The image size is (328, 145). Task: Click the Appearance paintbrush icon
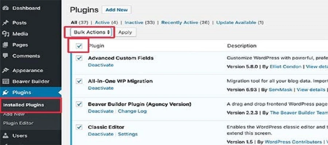tap(5, 70)
